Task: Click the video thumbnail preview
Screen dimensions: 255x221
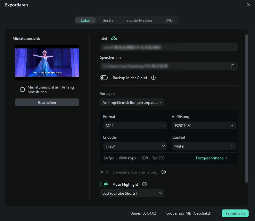Action: [47, 62]
